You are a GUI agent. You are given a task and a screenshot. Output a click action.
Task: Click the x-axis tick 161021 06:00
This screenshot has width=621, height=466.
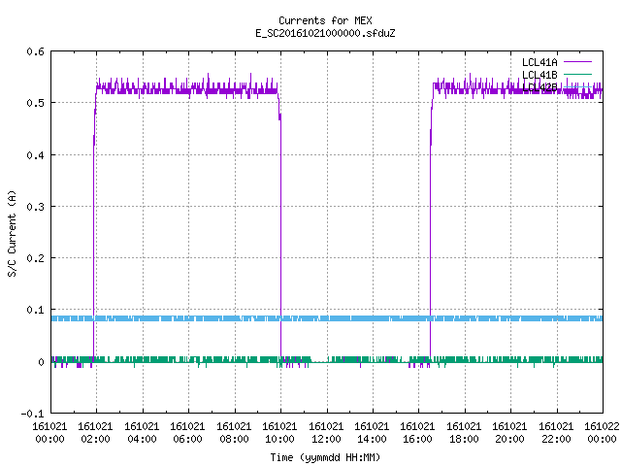coord(187,433)
